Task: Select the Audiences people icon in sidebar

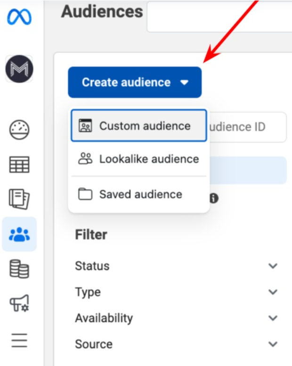Action: [x=19, y=234]
